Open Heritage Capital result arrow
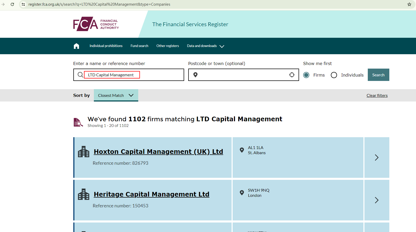This screenshot has width=416, height=232. 377,200
